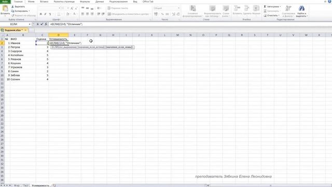Image resolution: width=332 pixels, height=187 pixels.
Task: Open the font name dropdown
Action: point(59,8)
